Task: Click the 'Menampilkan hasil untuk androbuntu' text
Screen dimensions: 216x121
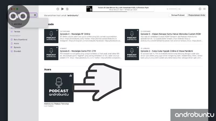Action: point(62,15)
